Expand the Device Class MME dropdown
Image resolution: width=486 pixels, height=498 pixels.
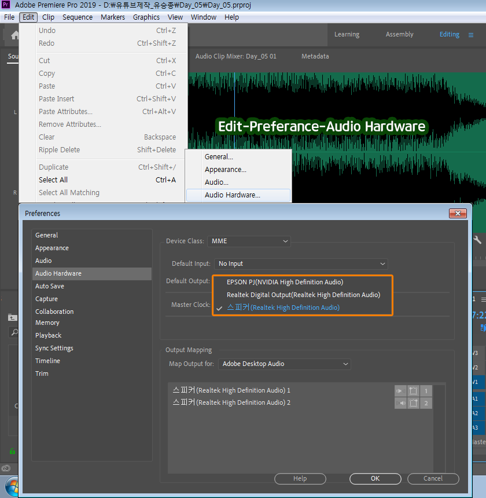point(249,241)
